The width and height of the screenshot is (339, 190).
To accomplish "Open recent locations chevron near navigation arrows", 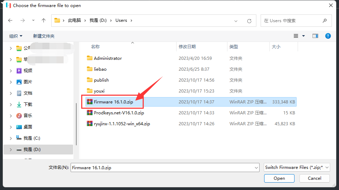I will coord(33,20).
